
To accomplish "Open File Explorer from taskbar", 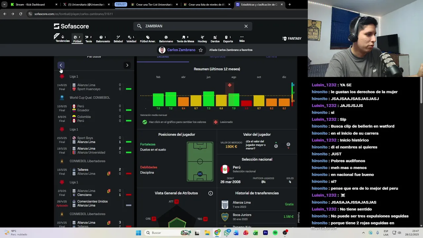I will click(207, 233).
